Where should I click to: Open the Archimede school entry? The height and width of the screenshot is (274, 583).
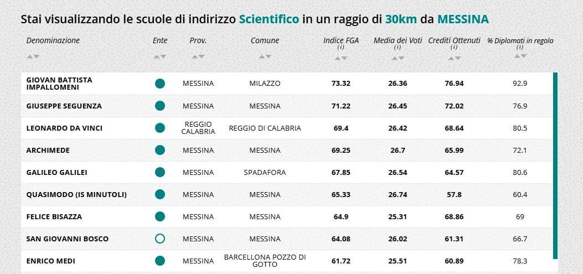[x=48, y=150]
